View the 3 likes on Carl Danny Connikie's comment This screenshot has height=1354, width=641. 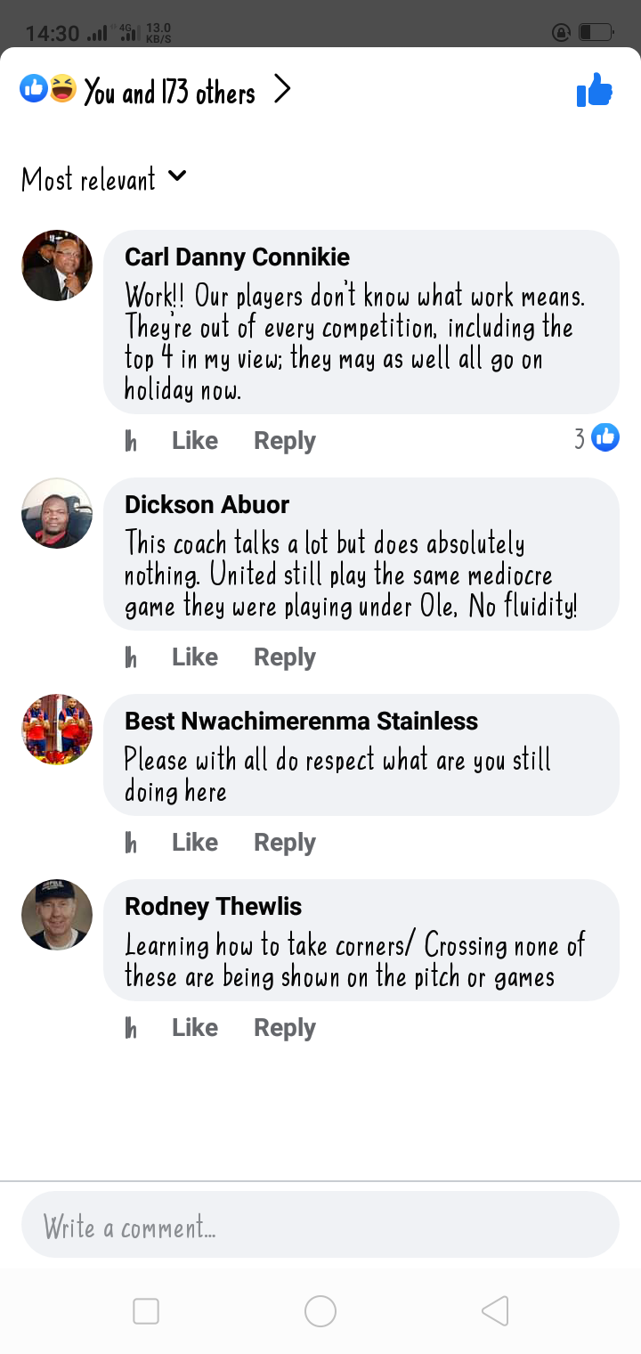pos(596,438)
